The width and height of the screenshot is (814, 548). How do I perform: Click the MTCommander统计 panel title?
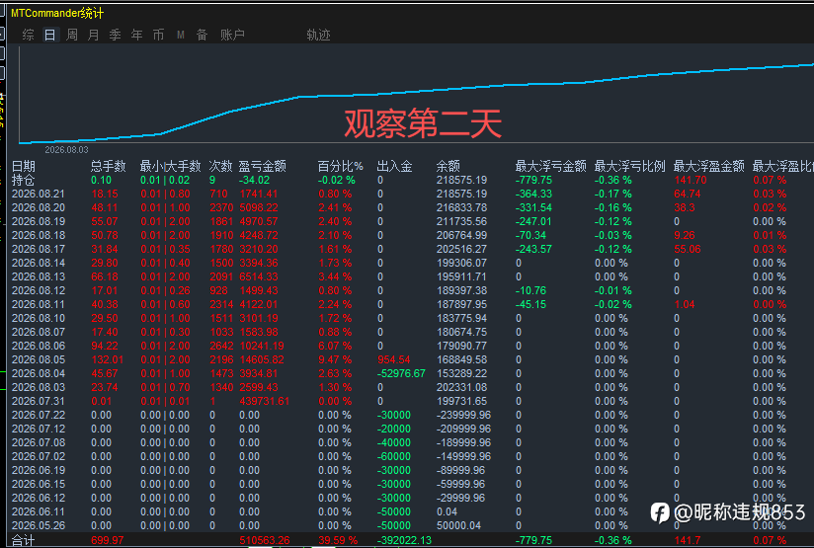tap(57, 13)
